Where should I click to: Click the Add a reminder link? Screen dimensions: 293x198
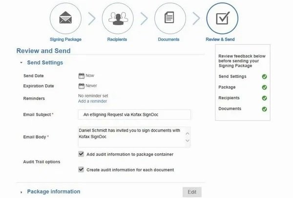92,101
